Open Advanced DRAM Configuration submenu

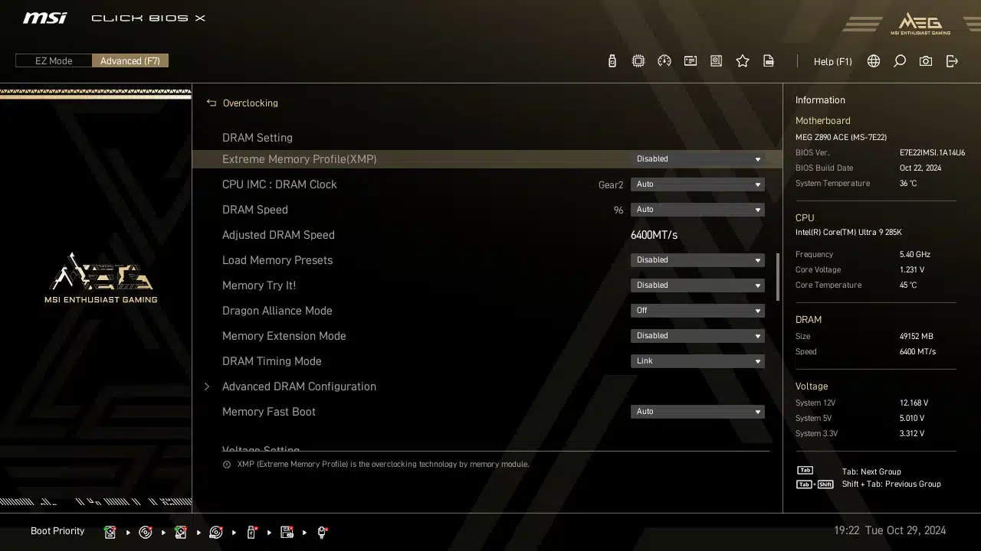pyautogui.click(x=299, y=386)
